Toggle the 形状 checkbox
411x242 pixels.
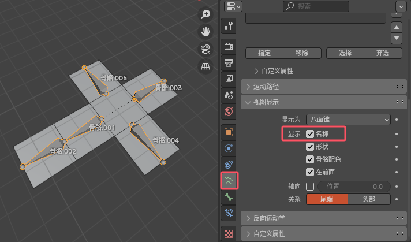[310, 147]
